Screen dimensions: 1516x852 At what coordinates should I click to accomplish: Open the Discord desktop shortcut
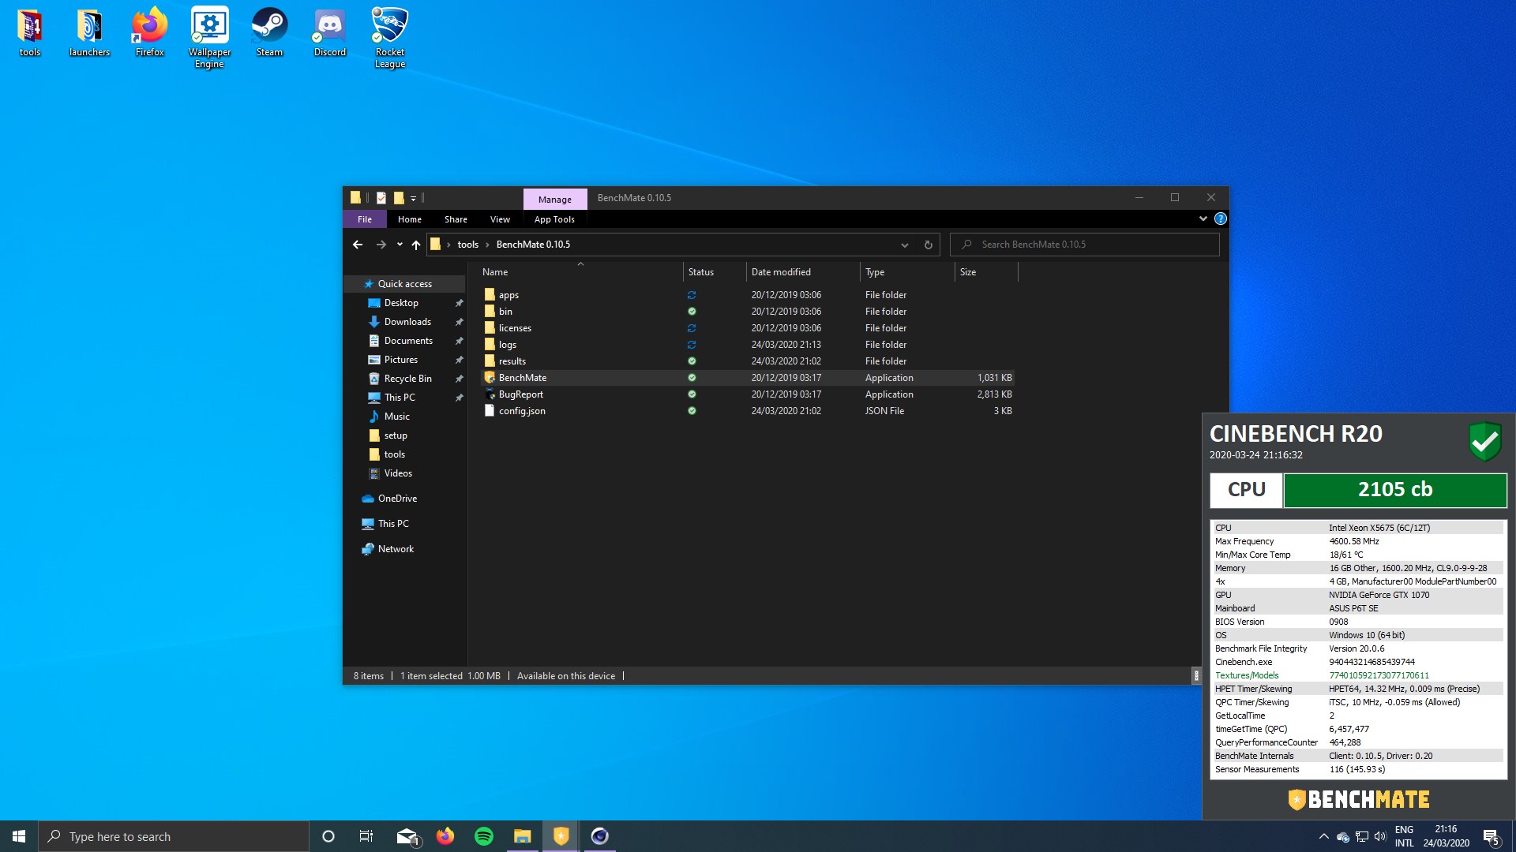coord(329,33)
